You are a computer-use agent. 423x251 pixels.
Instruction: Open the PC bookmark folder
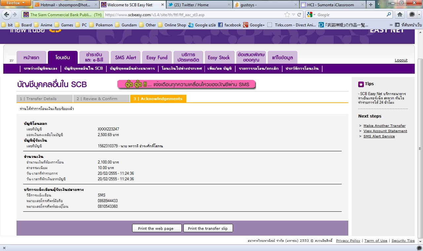coord(81,25)
